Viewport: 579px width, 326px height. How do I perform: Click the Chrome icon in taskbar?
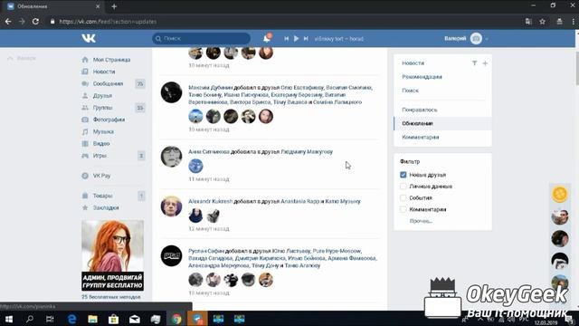point(176,319)
